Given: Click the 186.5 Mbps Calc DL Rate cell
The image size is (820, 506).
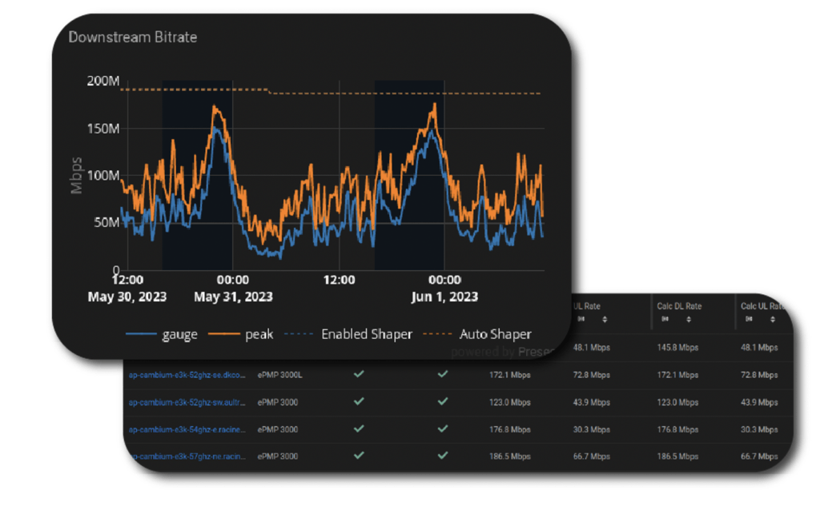Looking at the screenshot, I should click(x=677, y=456).
